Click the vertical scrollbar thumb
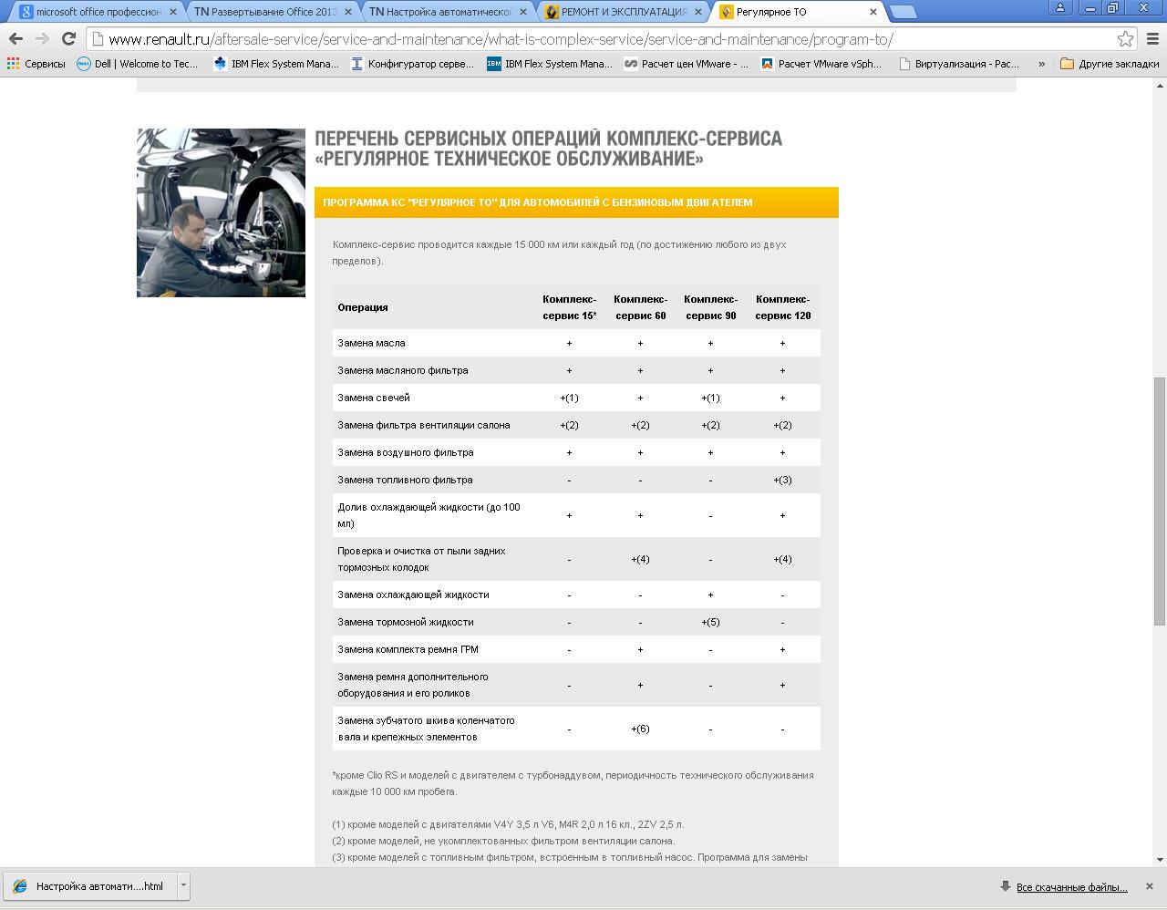 (1160, 501)
